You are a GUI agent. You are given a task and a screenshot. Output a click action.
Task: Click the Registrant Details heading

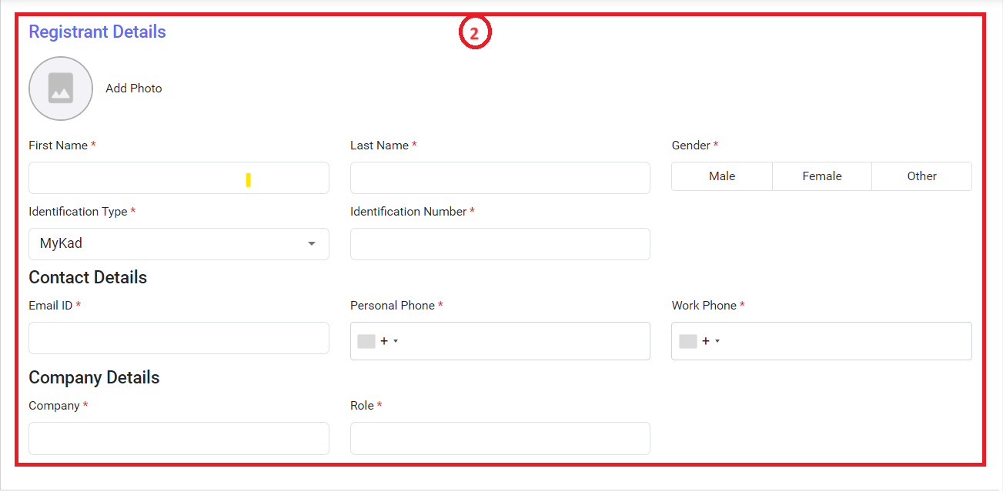point(97,32)
